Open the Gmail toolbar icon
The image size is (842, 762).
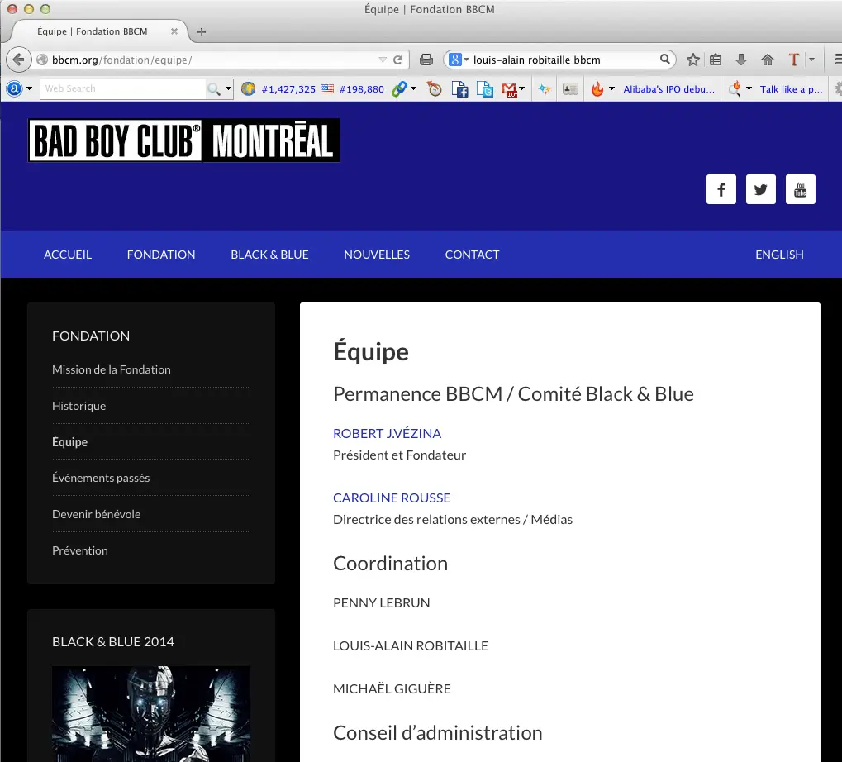click(x=509, y=89)
